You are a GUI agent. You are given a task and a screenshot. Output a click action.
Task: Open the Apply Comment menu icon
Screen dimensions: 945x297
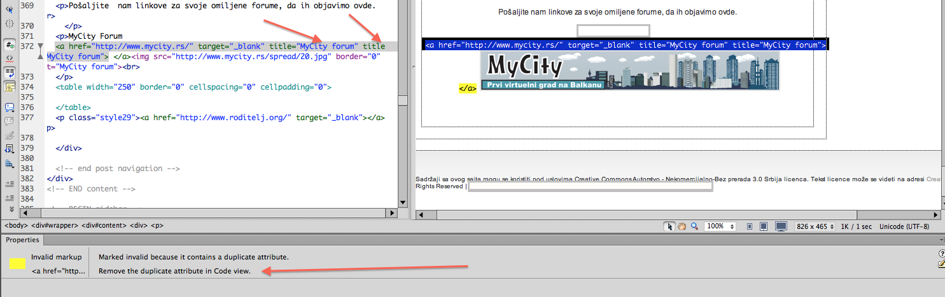click(10, 107)
